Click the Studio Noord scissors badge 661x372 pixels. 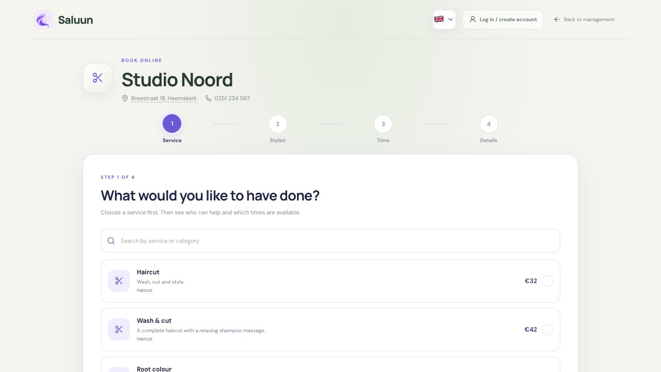click(x=98, y=78)
